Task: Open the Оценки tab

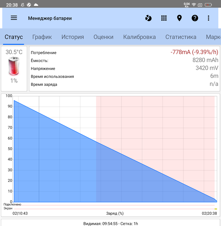Action: tap(103, 37)
